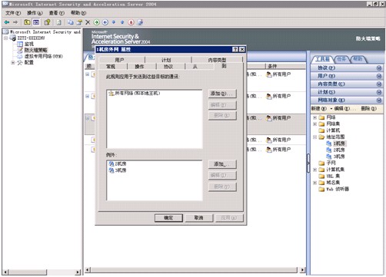Click the up-one-level folder toolbar icon
The height and width of the screenshot is (277, 386).
coord(27,22)
